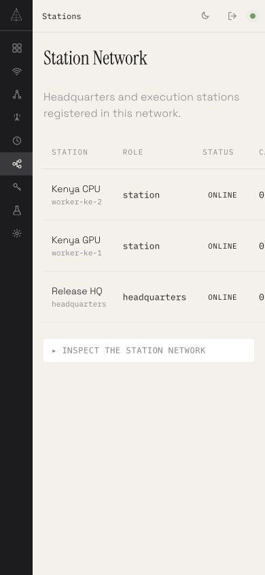The width and height of the screenshot is (265, 575).
Task: Open the settings gear icon in sidebar
Action: coord(17,233)
